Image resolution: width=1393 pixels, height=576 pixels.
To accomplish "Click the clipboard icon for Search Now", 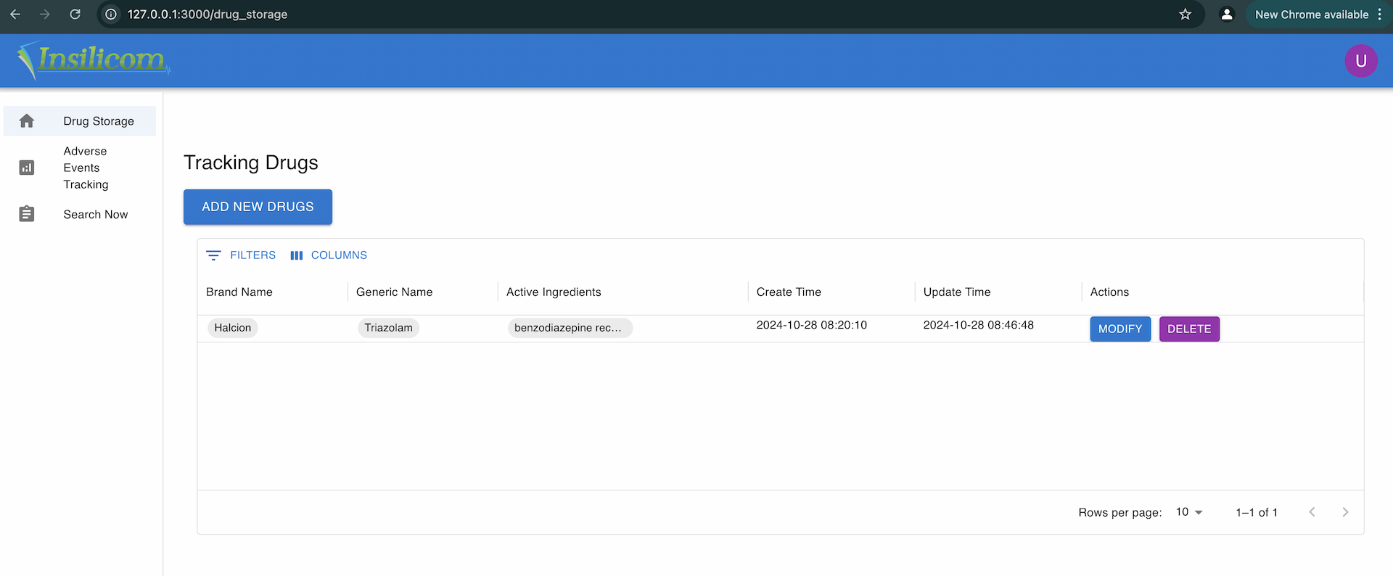I will pos(27,214).
